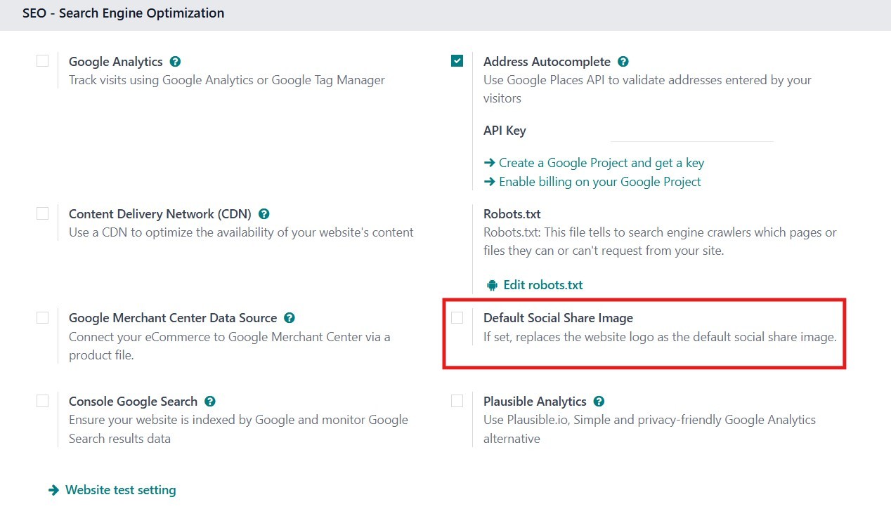Enable the Default Social Share Image checkbox
Screen dimensions: 891x523
(457, 317)
